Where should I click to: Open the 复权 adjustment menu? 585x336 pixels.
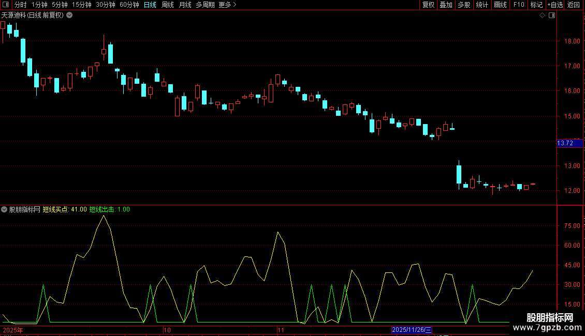point(428,5)
